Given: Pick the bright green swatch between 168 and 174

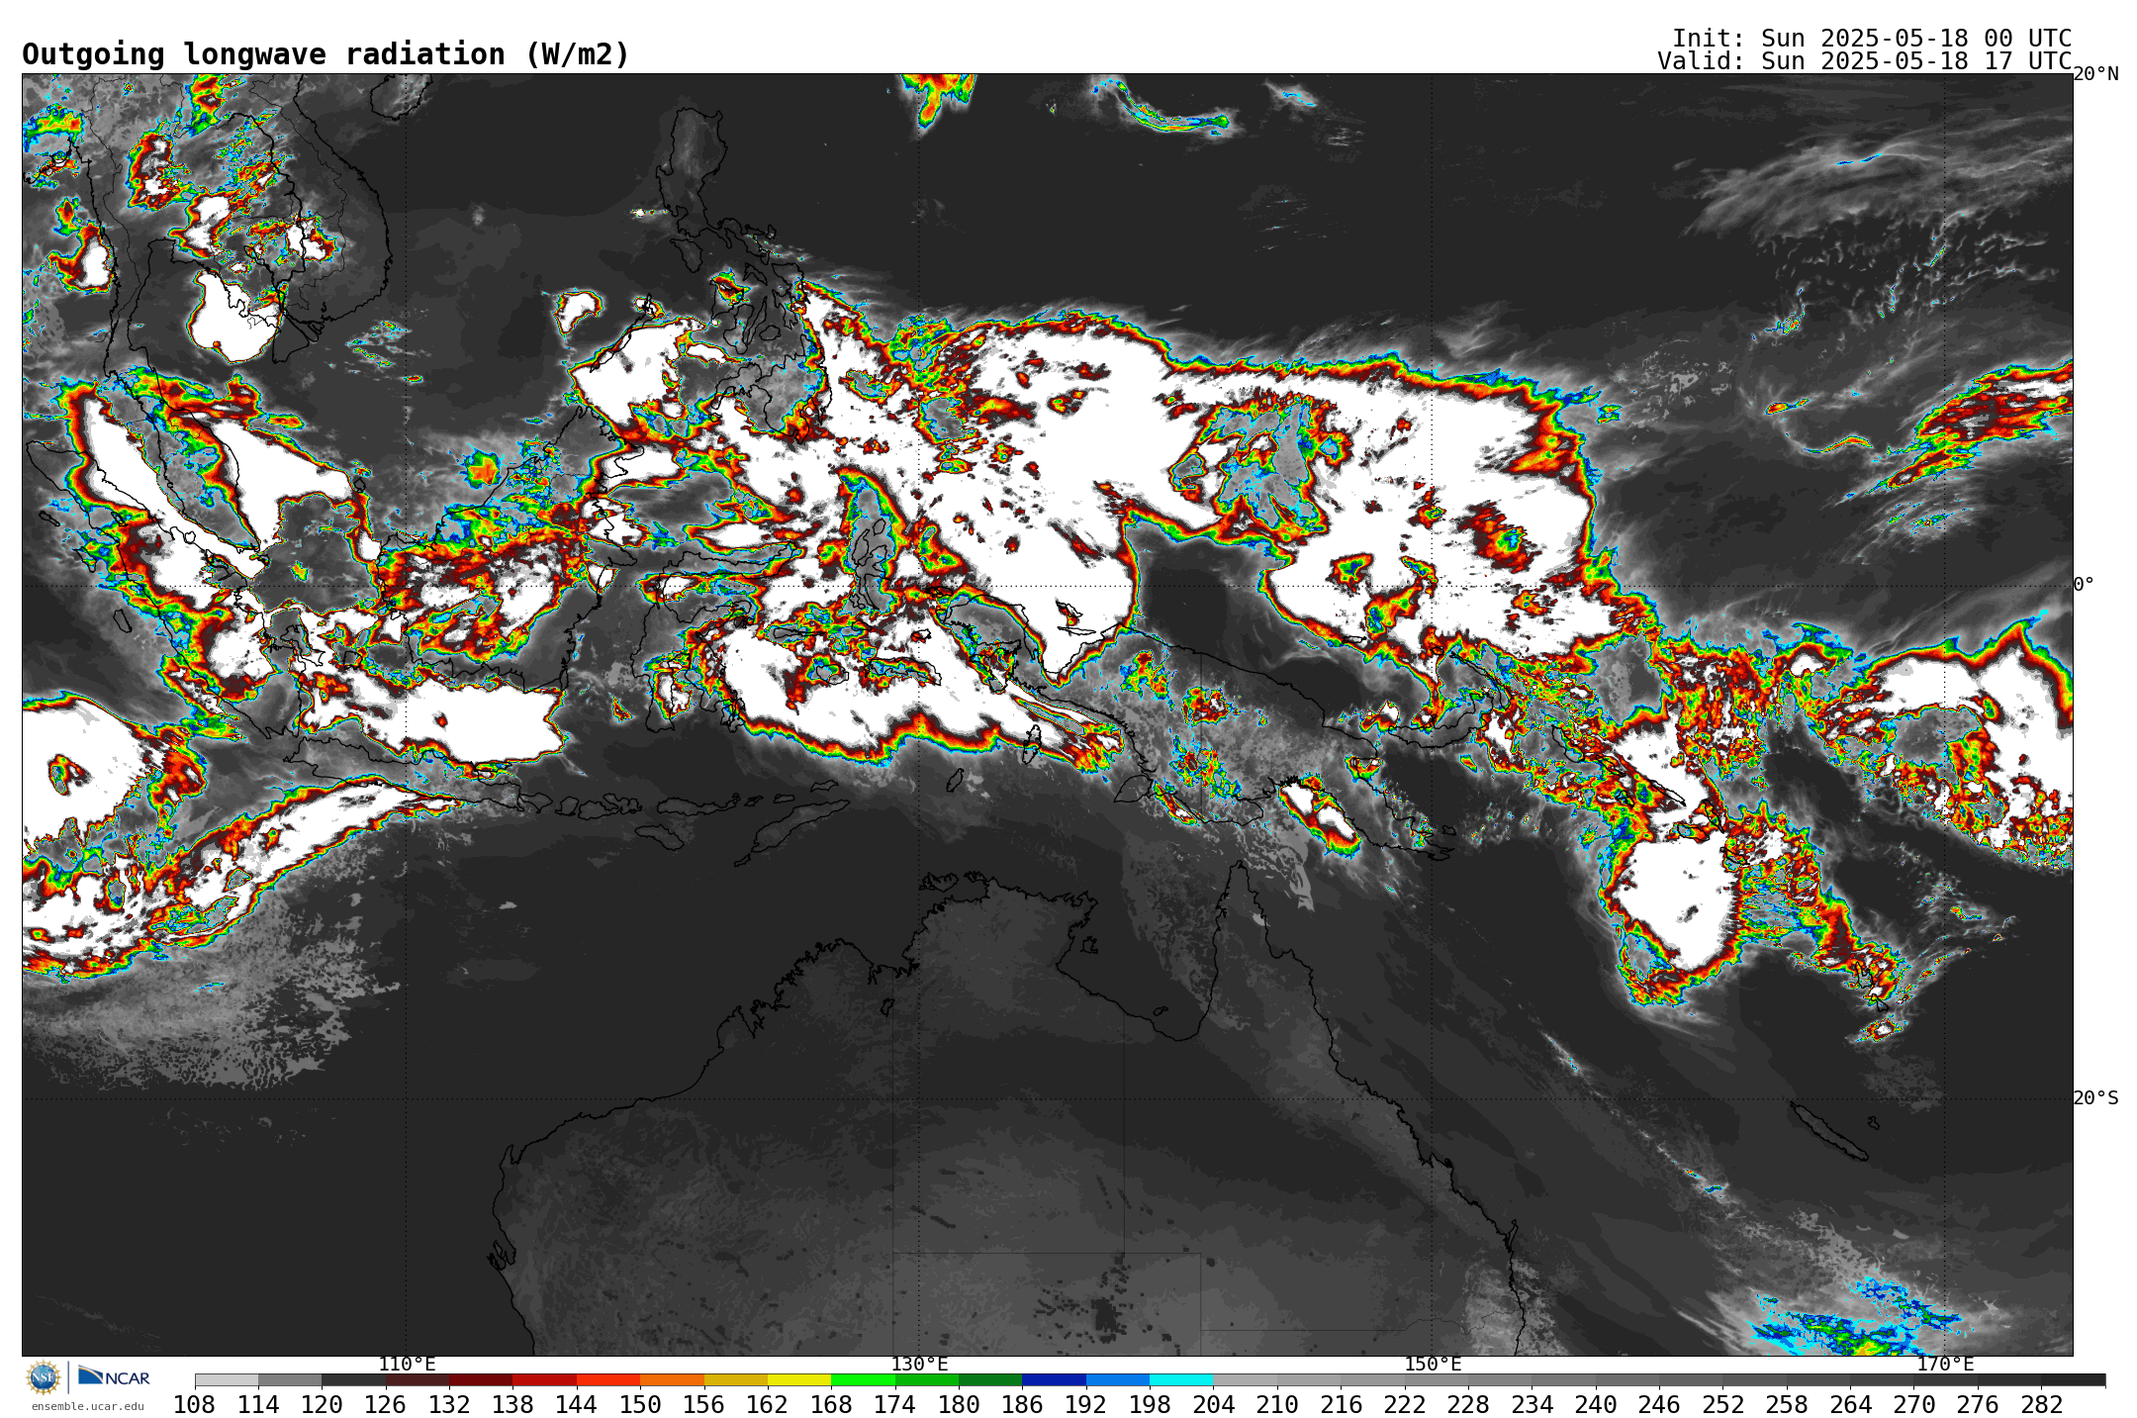Looking at the screenshot, I should [863, 1380].
